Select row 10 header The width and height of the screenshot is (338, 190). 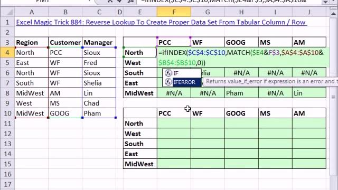pyautogui.click(x=7, y=113)
